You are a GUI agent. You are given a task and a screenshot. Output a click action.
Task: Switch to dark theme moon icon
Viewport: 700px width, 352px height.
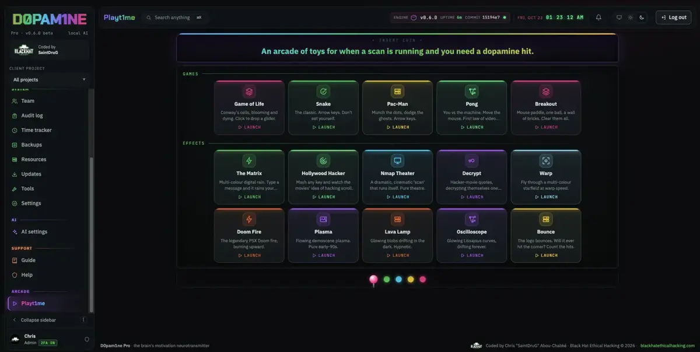coord(642,18)
